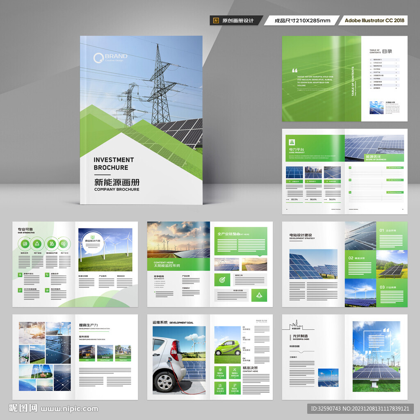Click the city skyline solar thumbnail

pyautogui.click(x=313, y=173)
